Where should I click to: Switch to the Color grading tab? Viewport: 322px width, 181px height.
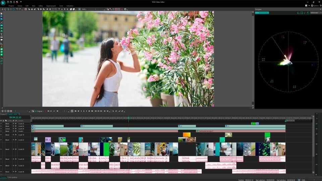tap(12, 177)
